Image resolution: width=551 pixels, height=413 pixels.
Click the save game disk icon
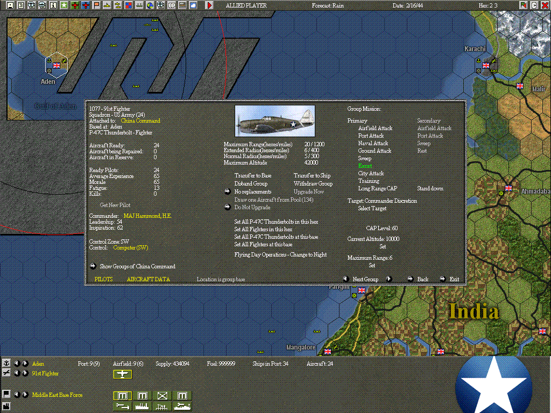pos(10,5)
